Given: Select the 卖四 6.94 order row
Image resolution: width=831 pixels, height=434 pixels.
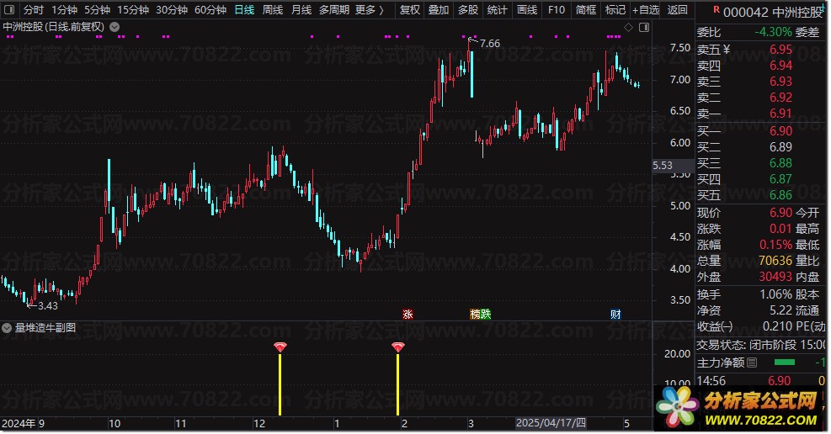Looking at the screenshot, I should (761, 66).
